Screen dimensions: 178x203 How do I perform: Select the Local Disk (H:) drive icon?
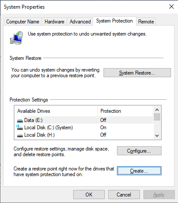pos(20,135)
